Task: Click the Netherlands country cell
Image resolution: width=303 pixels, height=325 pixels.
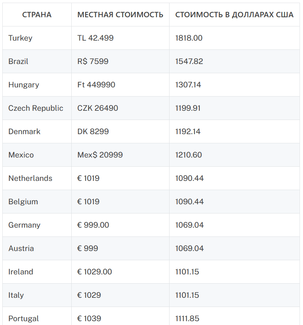Action: point(30,178)
